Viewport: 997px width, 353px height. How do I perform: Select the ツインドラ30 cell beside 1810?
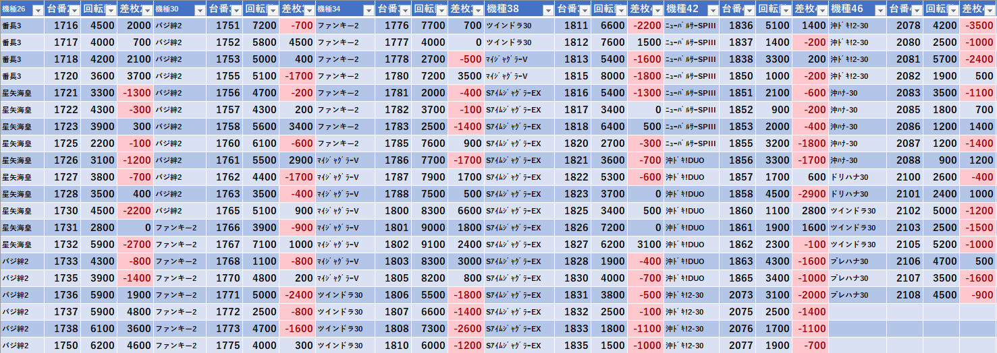click(x=345, y=346)
